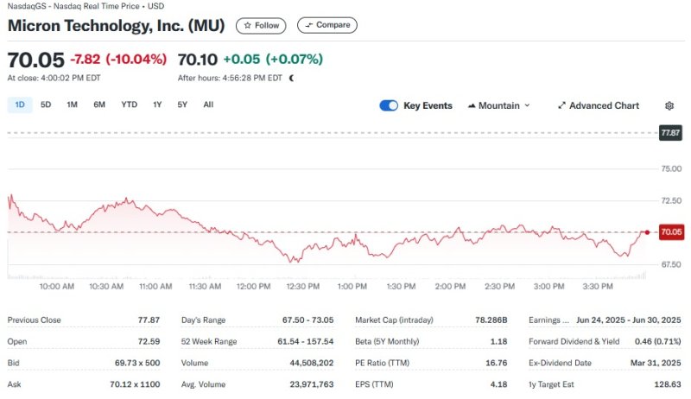Viewport: 691px width, 399px height.
Task: Switch chart to 6M range
Action: tap(99, 104)
